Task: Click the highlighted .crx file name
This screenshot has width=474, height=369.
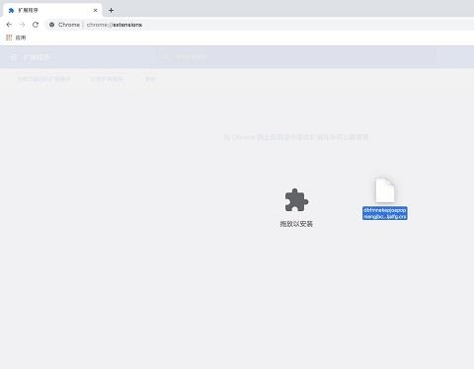Action: coord(385,213)
